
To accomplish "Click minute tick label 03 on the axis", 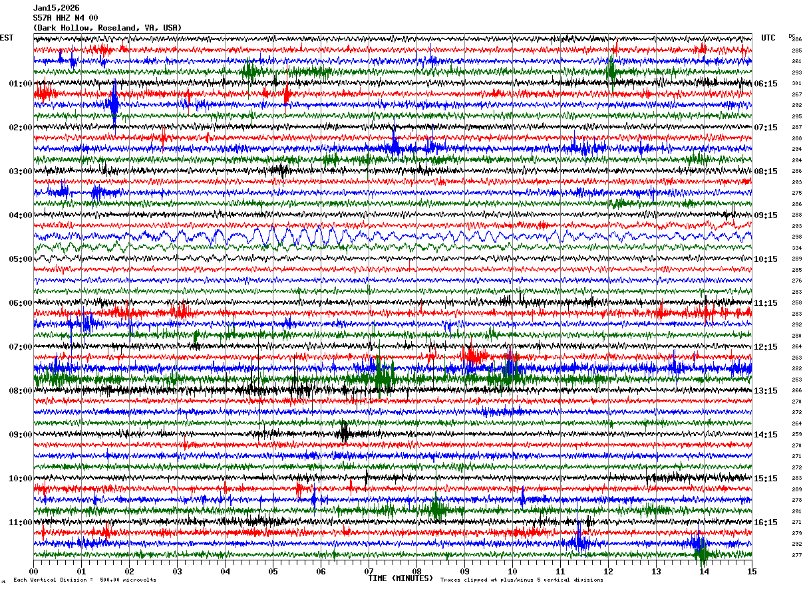I will tap(177, 571).
